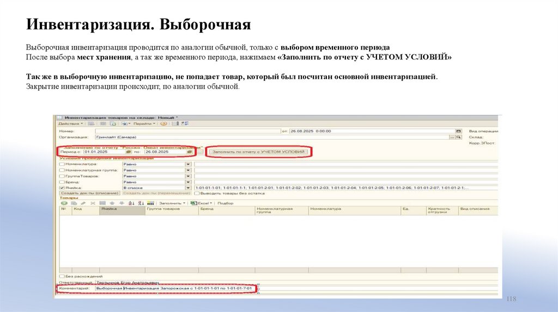Click the Ячейка column header
558x312 pixels.
pyautogui.click(x=122, y=210)
